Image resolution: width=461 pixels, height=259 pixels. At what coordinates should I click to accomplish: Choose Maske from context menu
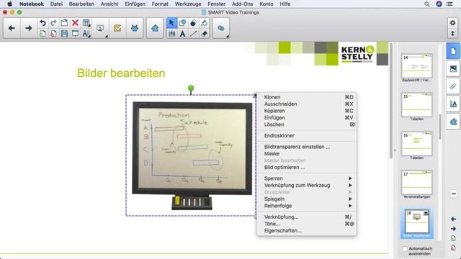click(x=306, y=153)
